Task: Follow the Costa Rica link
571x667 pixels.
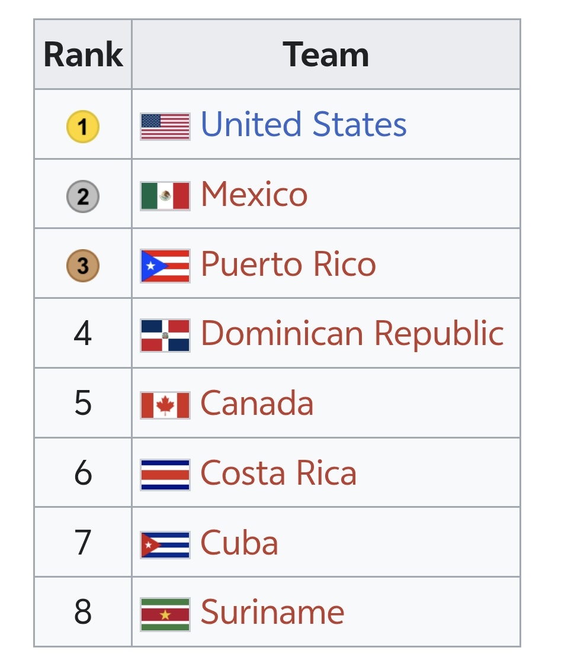Action: click(x=278, y=473)
